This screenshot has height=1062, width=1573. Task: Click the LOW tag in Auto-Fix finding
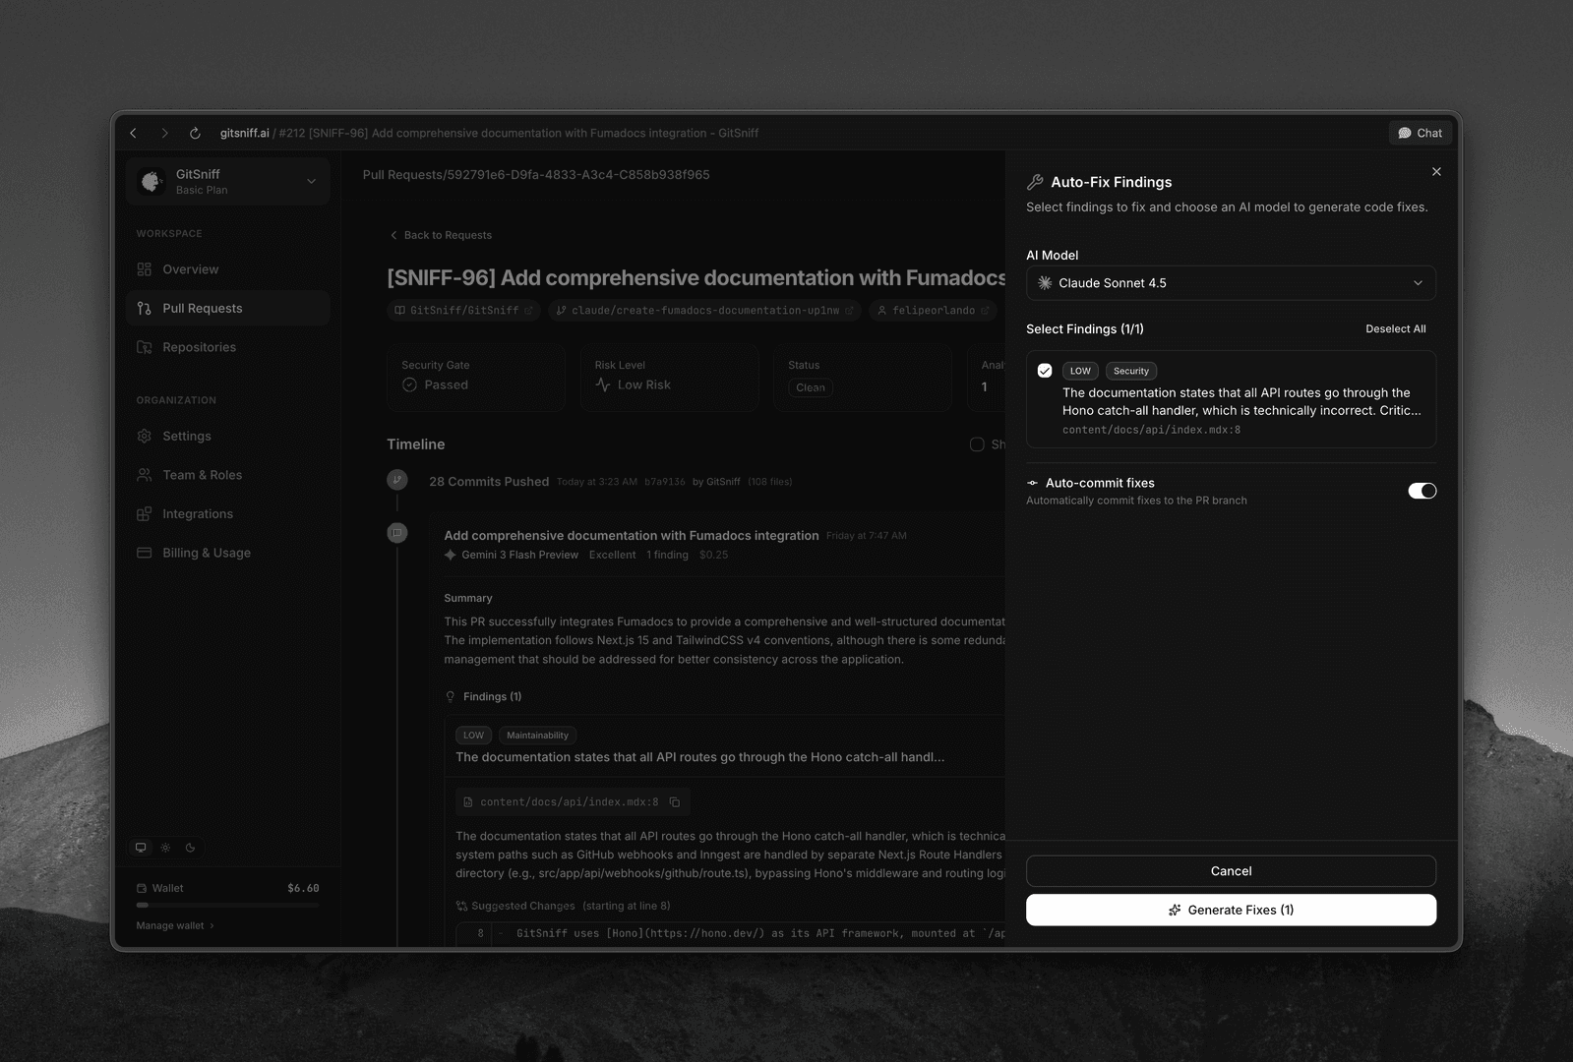(x=1080, y=371)
